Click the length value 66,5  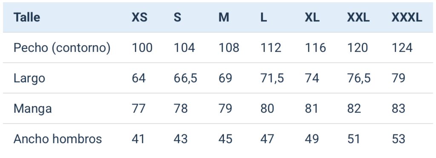[x=186, y=78]
